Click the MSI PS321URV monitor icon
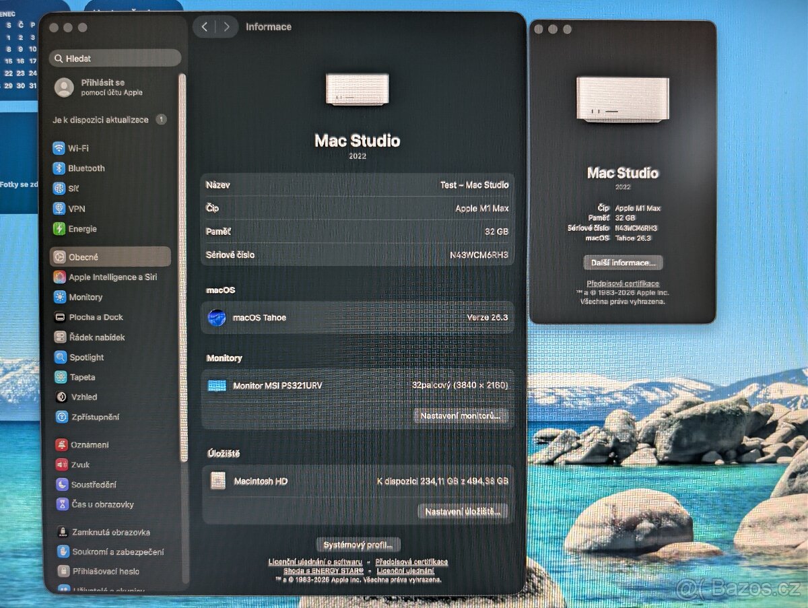The height and width of the screenshot is (608, 808). pos(217,386)
